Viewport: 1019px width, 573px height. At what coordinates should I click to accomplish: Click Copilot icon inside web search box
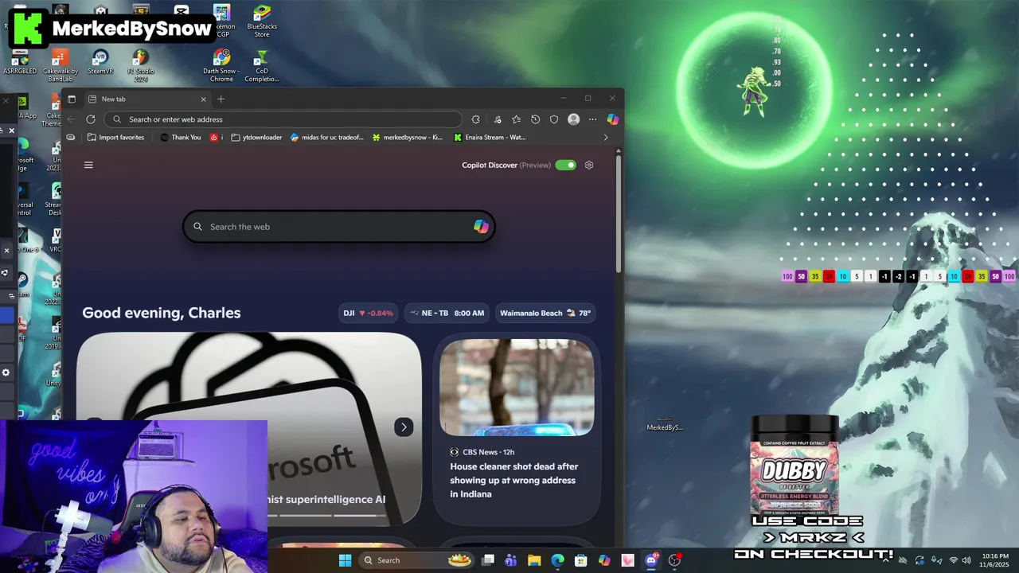coord(481,227)
